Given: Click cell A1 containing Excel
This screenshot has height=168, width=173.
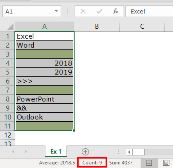Looking at the screenshot, I should [44, 36].
